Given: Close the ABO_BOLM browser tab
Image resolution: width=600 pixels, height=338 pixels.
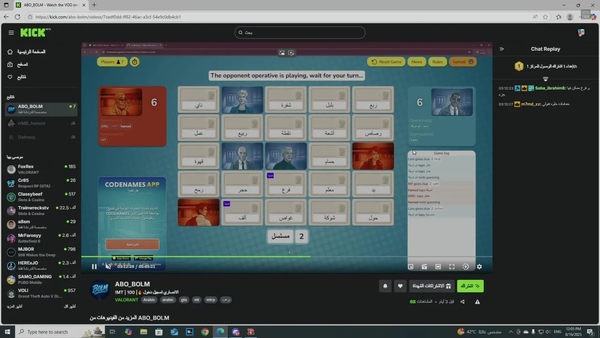Looking at the screenshot, I should click(84, 5).
